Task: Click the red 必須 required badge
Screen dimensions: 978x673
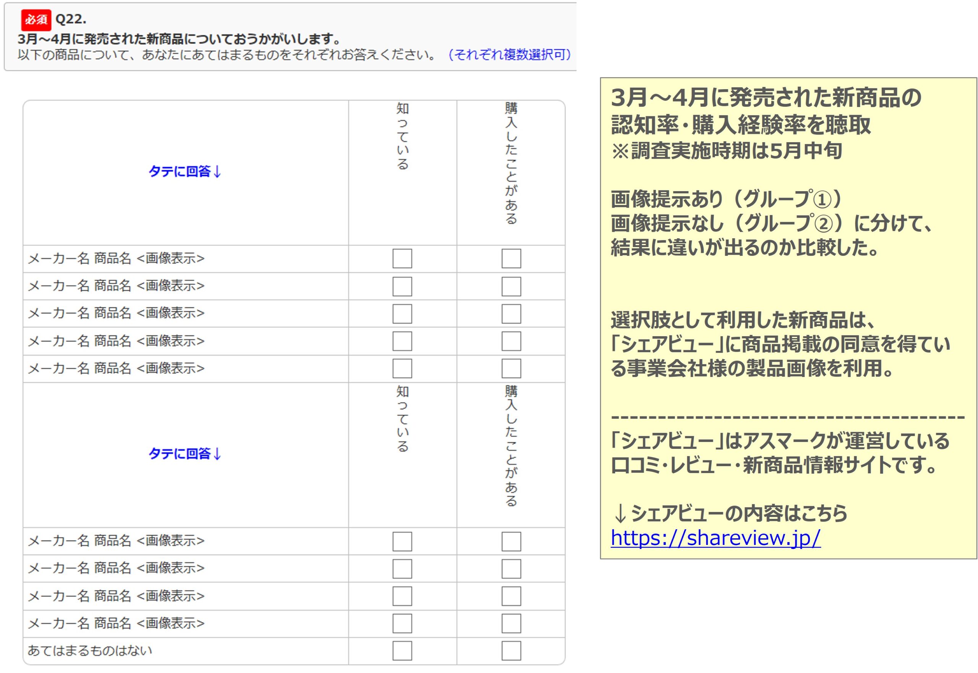Action: point(36,19)
